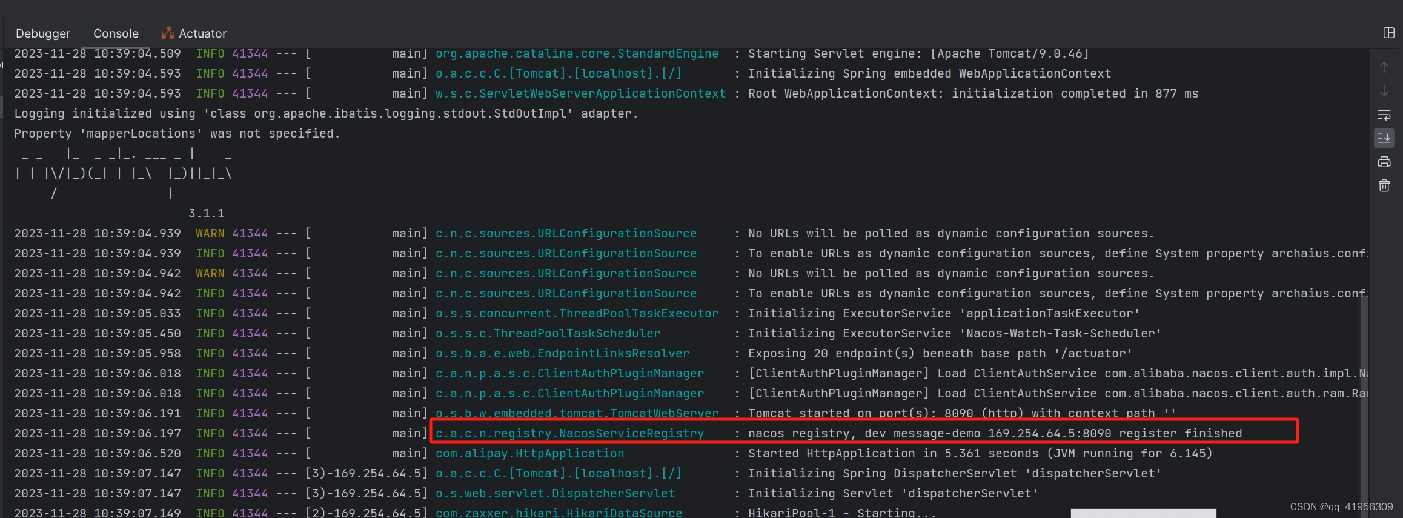Open the o.s.b.a.e.web.EndpointLinksResolver link
This screenshot has height=518, width=1403.
click(562, 353)
